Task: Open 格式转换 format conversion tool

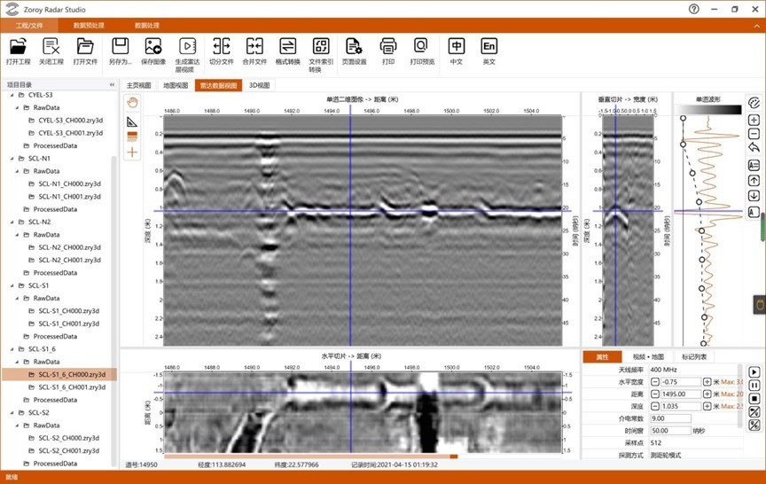Action: coord(287,46)
